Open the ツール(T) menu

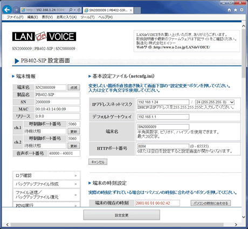(x=87, y=17)
